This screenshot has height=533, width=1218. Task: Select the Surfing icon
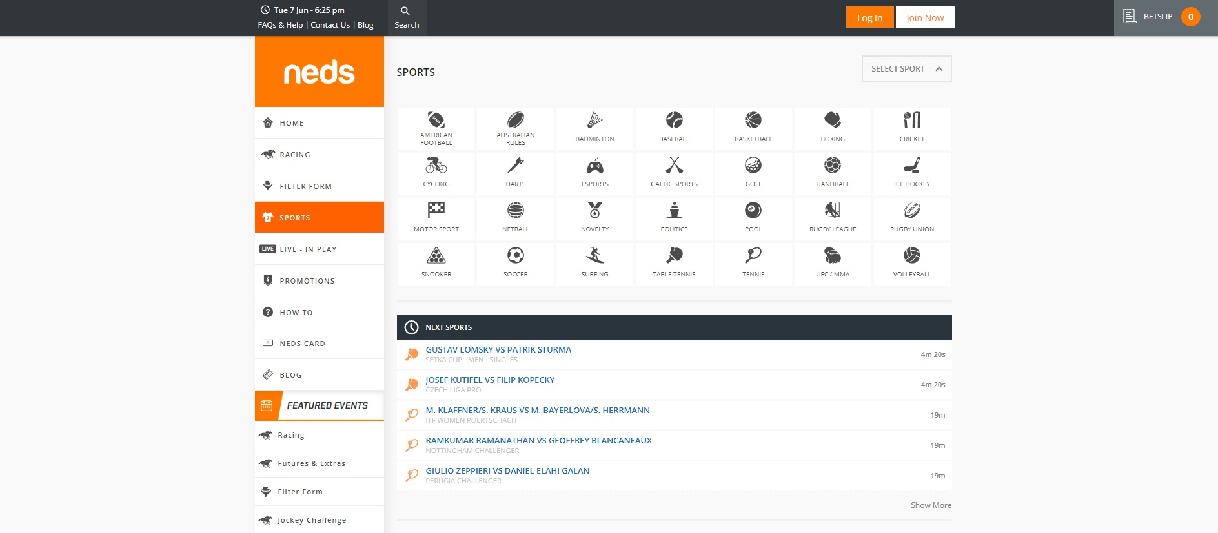coord(595,256)
